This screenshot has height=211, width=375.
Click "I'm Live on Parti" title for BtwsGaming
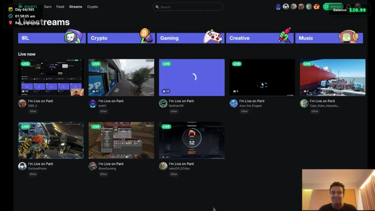tap(111, 164)
